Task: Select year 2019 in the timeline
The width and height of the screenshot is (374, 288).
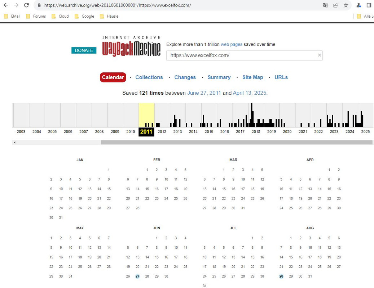Action: tap(272, 132)
